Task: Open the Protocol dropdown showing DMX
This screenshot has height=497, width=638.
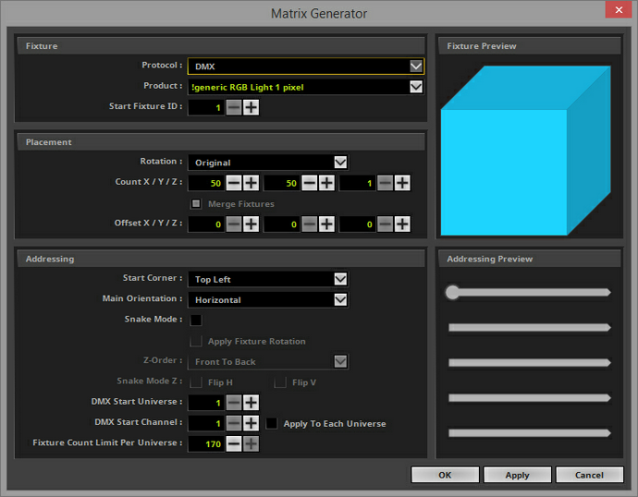Action: click(305, 67)
